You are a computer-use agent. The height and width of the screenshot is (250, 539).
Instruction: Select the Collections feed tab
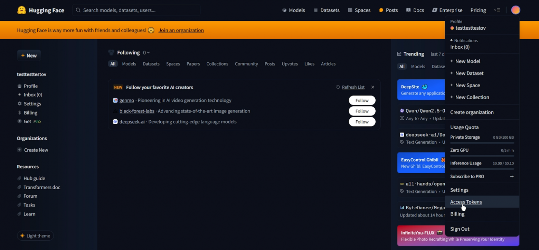217,64
